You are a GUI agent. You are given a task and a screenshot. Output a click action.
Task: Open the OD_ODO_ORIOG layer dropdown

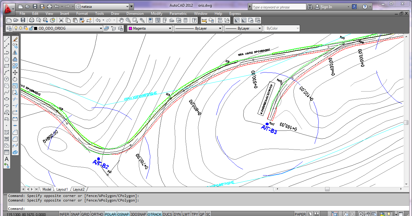click(x=101, y=28)
